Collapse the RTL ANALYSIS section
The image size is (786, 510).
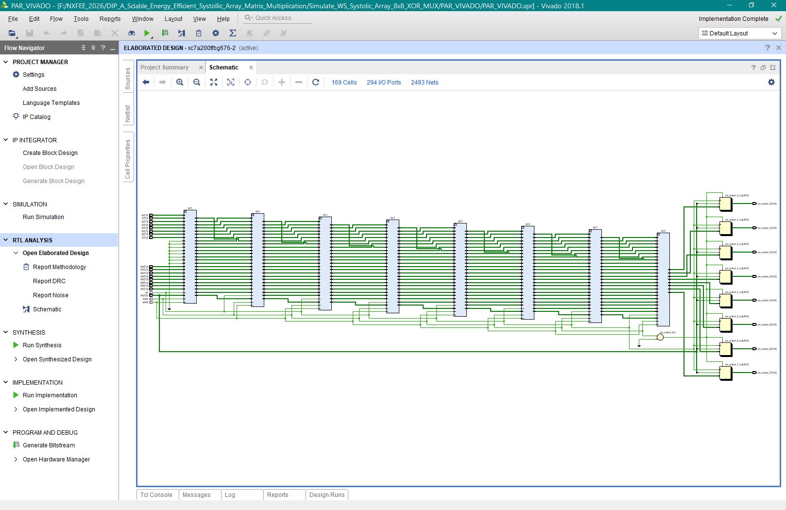pos(6,240)
